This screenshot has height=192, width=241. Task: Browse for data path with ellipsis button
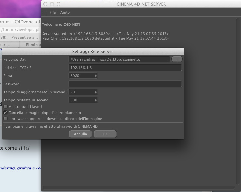point(177,59)
